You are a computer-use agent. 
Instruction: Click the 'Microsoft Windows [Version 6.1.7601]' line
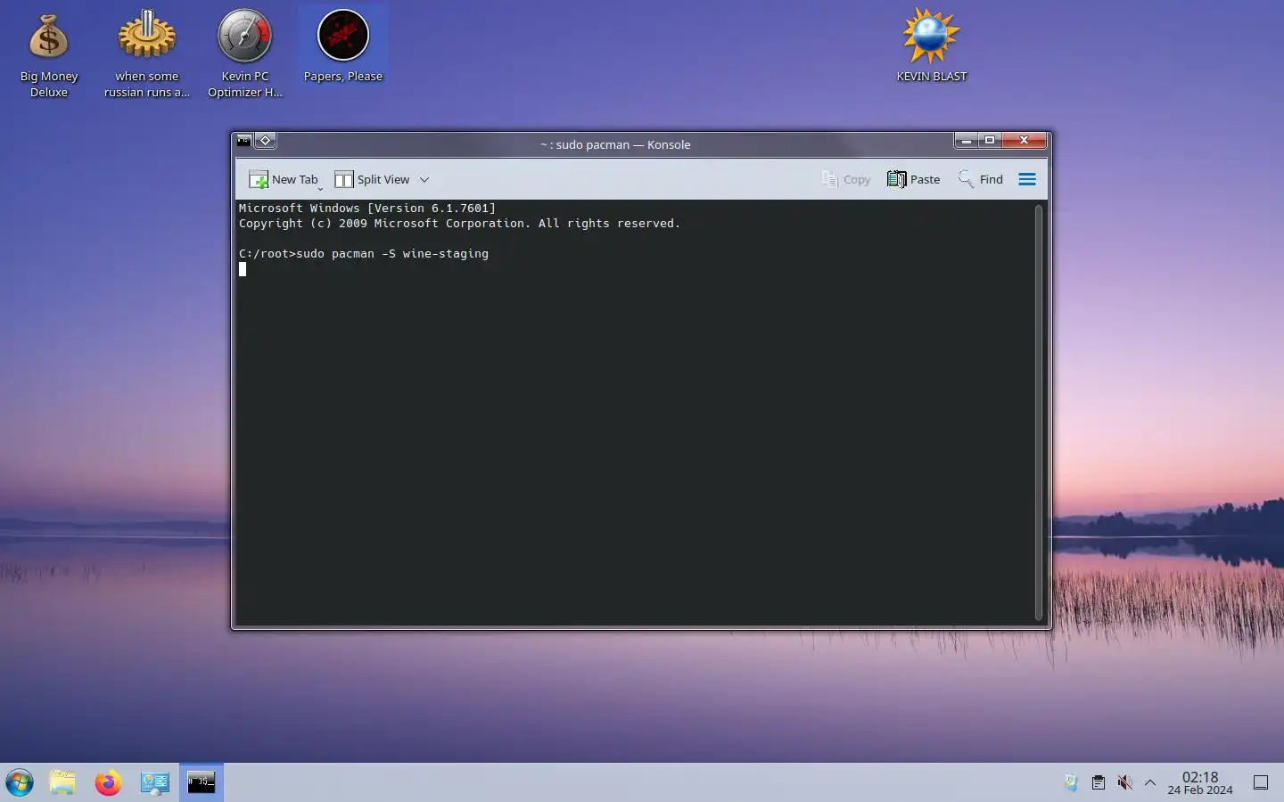click(x=367, y=209)
